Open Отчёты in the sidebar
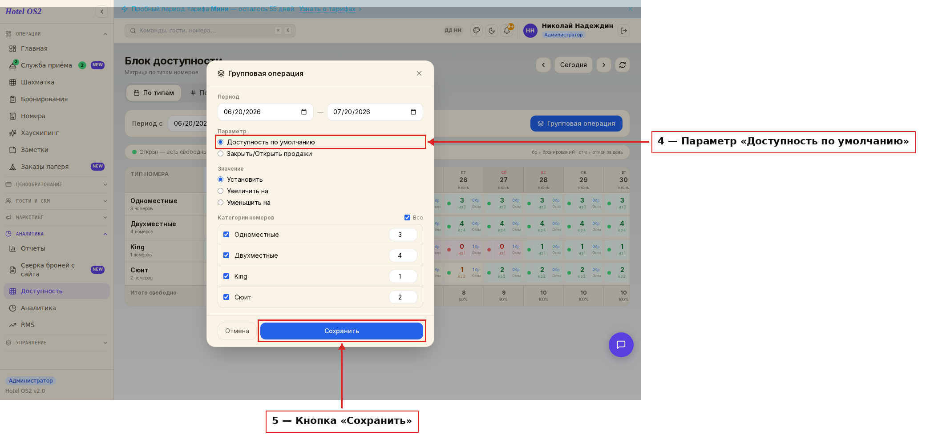The height and width of the screenshot is (443, 926). point(56,248)
